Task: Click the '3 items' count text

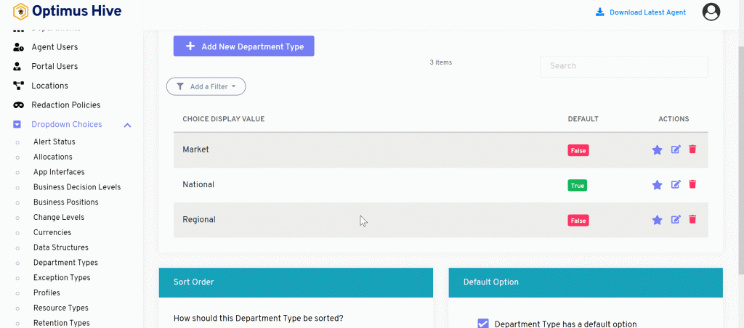Action: (x=441, y=62)
